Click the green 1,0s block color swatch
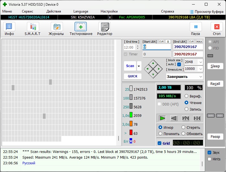 131,115
